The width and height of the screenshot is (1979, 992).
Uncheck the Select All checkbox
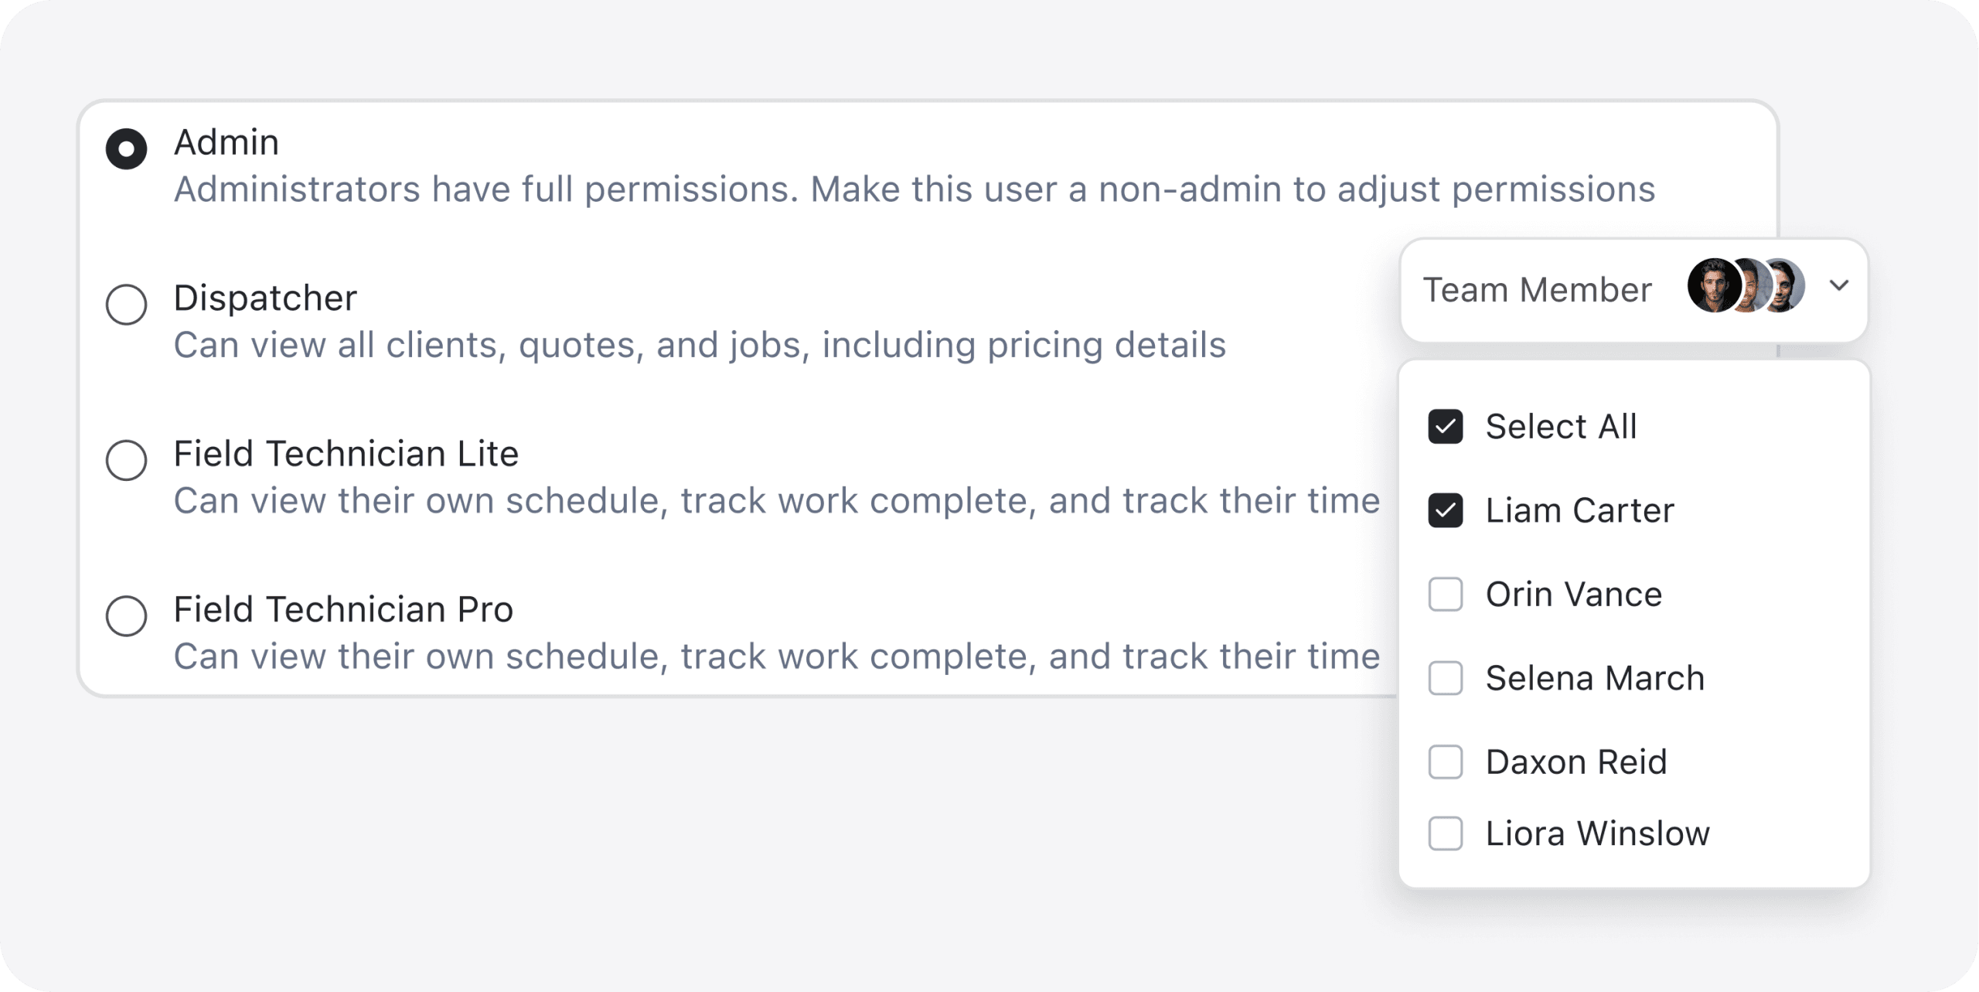tap(1445, 427)
